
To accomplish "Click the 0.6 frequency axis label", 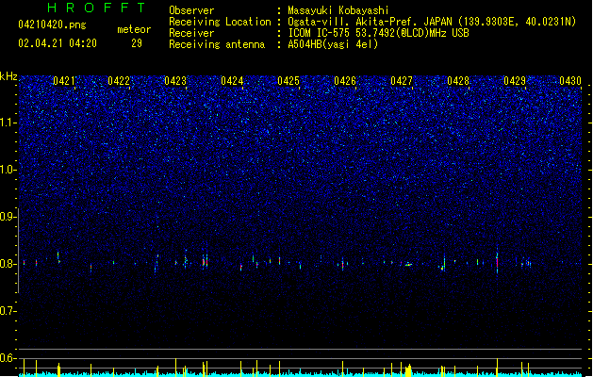I will pyautogui.click(x=8, y=358).
